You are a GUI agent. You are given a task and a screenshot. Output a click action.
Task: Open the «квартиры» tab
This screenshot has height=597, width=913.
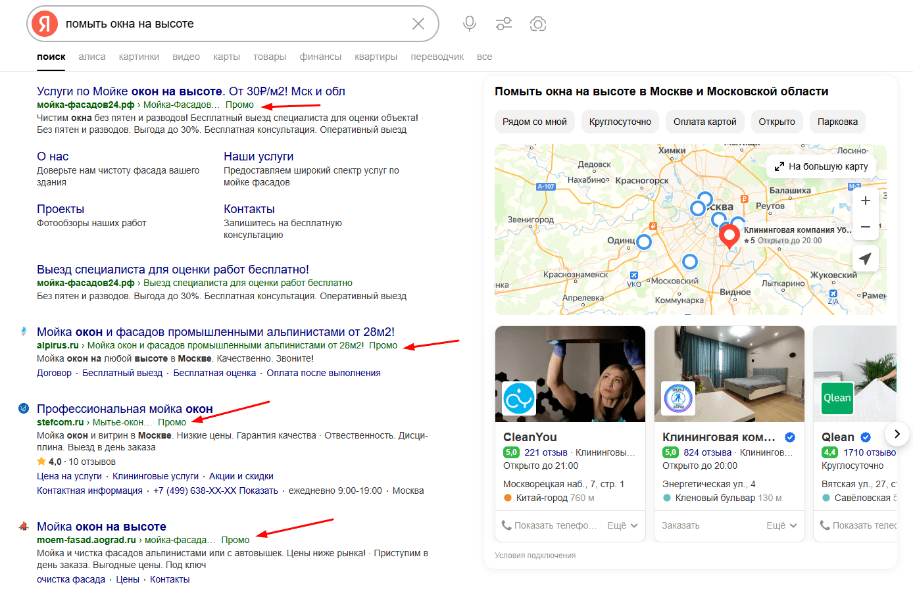pyautogui.click(x=376, y=57)
